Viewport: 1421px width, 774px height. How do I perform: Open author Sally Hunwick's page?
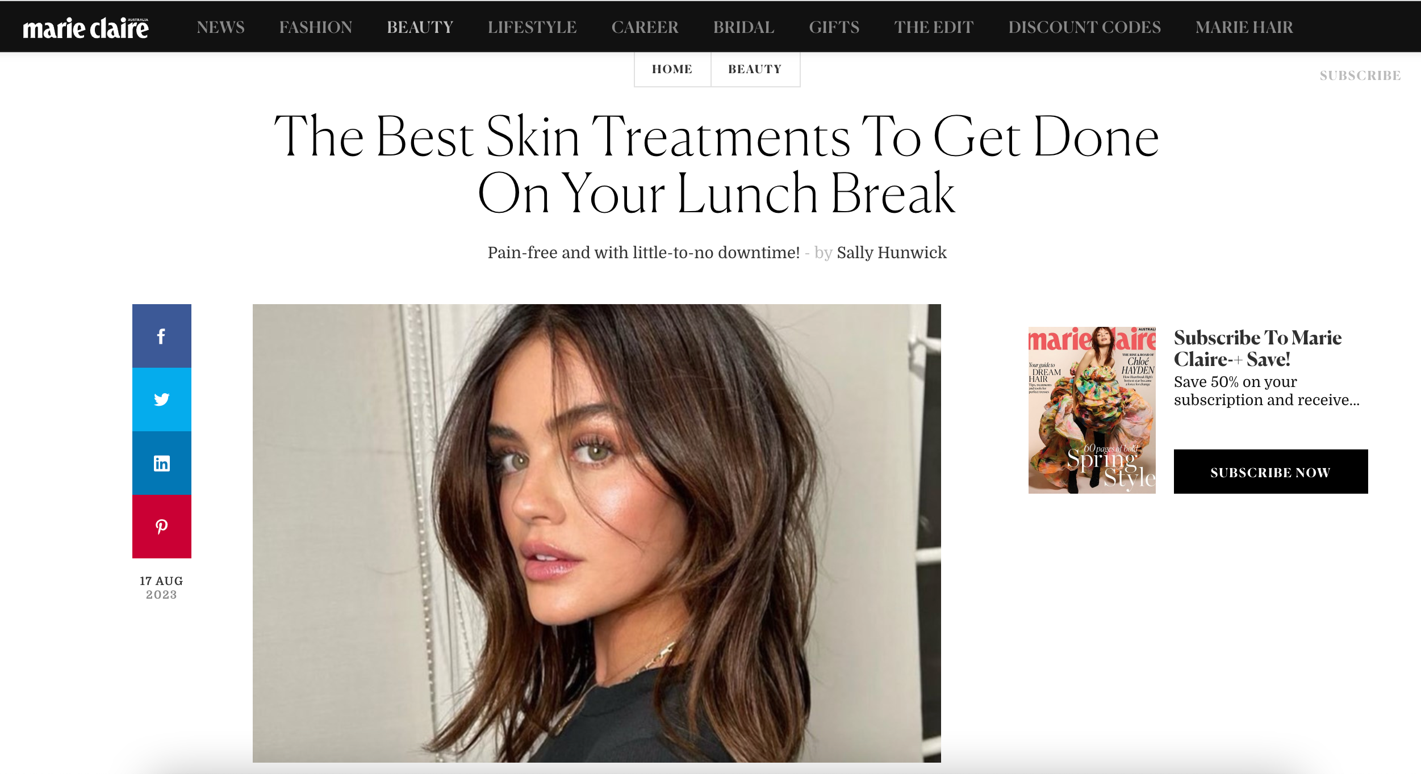892,253
